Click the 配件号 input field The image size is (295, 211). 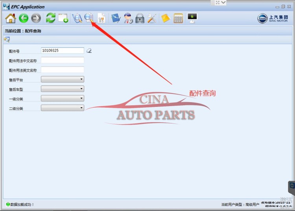62,50
